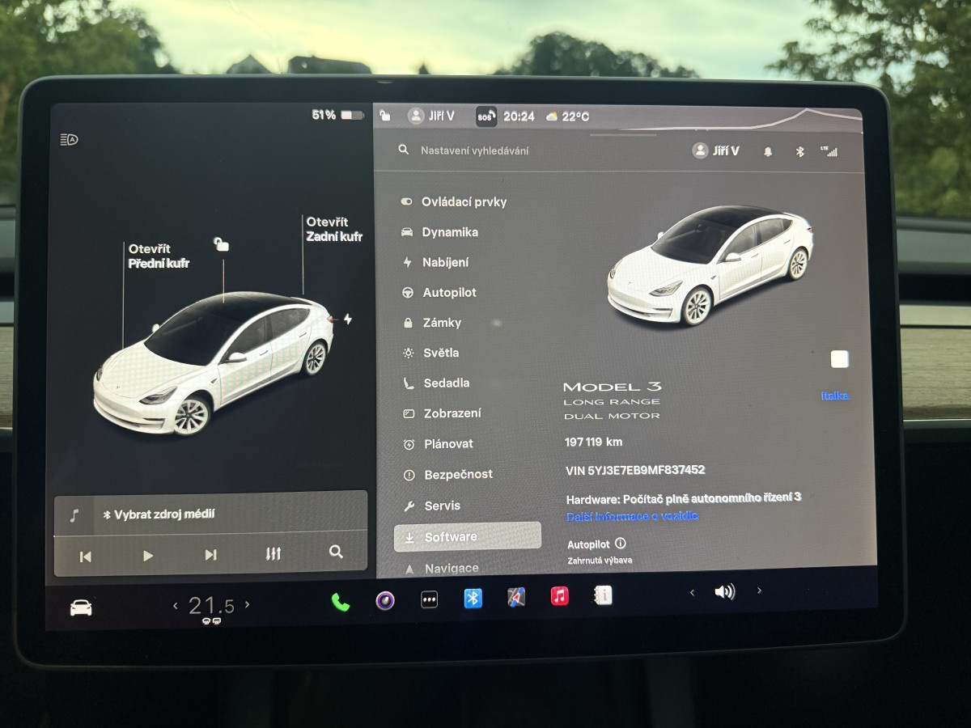This screenshot has height=728, width=971.
Task: Increase volume with right chevron
Action: [x=759, y=590]
